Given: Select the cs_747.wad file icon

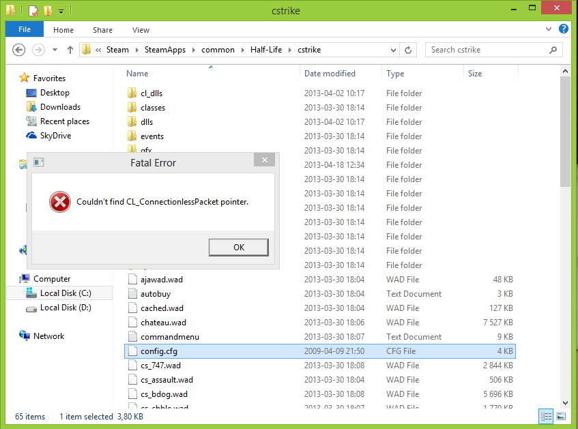Looking at the screenshot, I should 132,366.
